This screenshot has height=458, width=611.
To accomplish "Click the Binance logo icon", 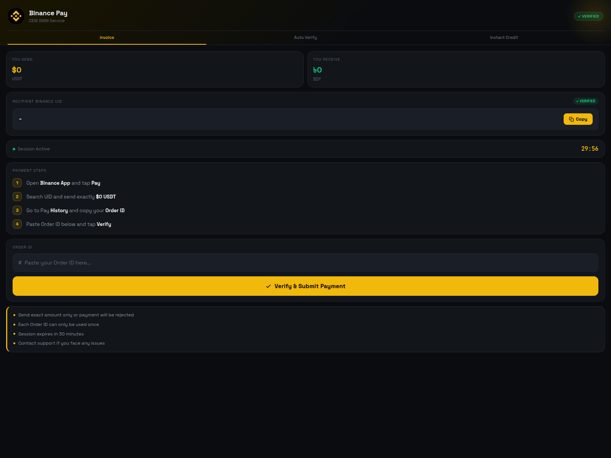I will click(x=16, y=16).
